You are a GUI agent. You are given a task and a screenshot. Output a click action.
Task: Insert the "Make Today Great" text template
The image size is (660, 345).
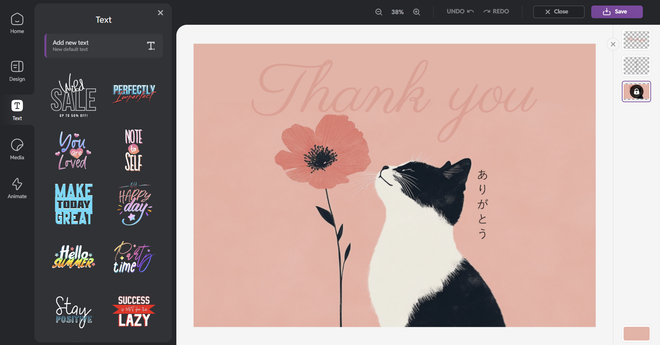[74, 204]
